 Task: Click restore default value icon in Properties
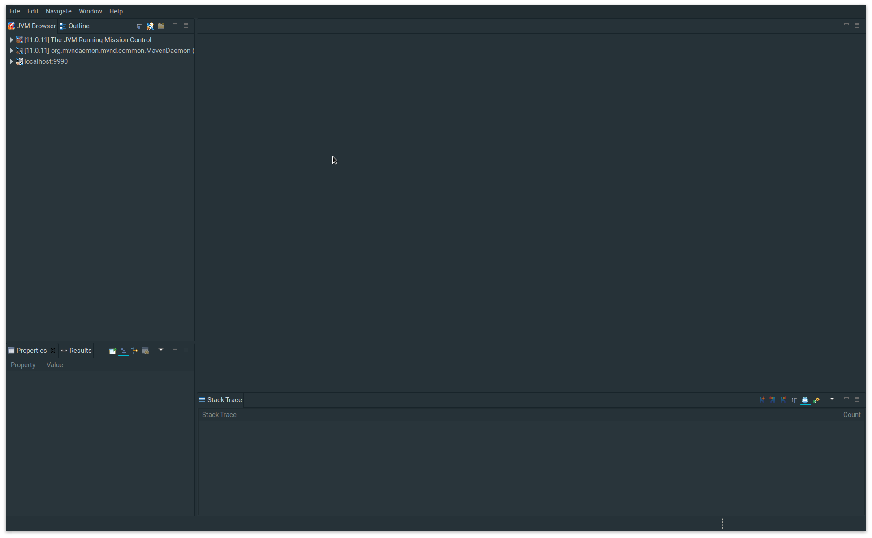point(145,351)
